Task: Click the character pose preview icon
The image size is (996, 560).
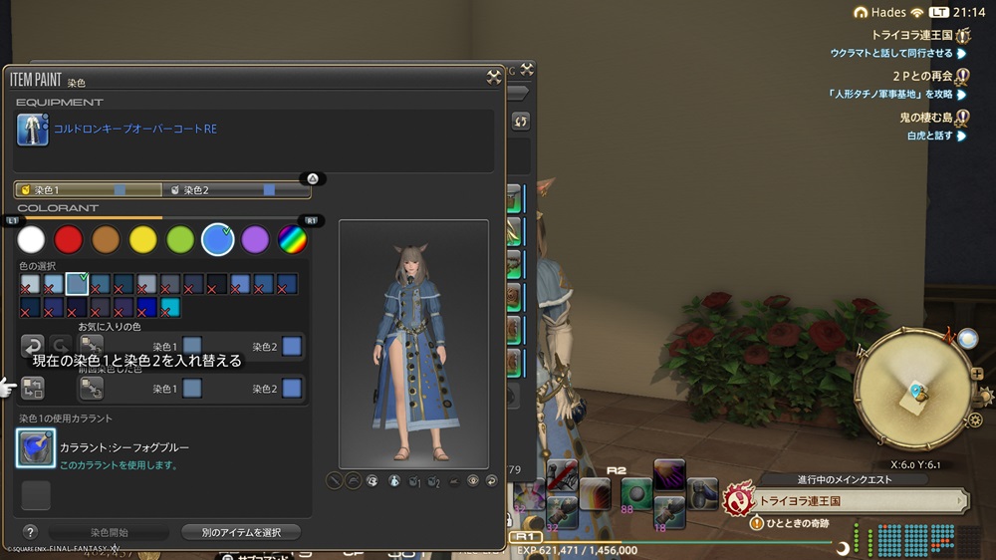Action: tap(393, 481)
